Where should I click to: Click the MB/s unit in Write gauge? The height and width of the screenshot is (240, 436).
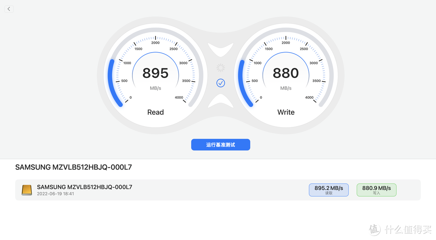click(x=286, y=88)
